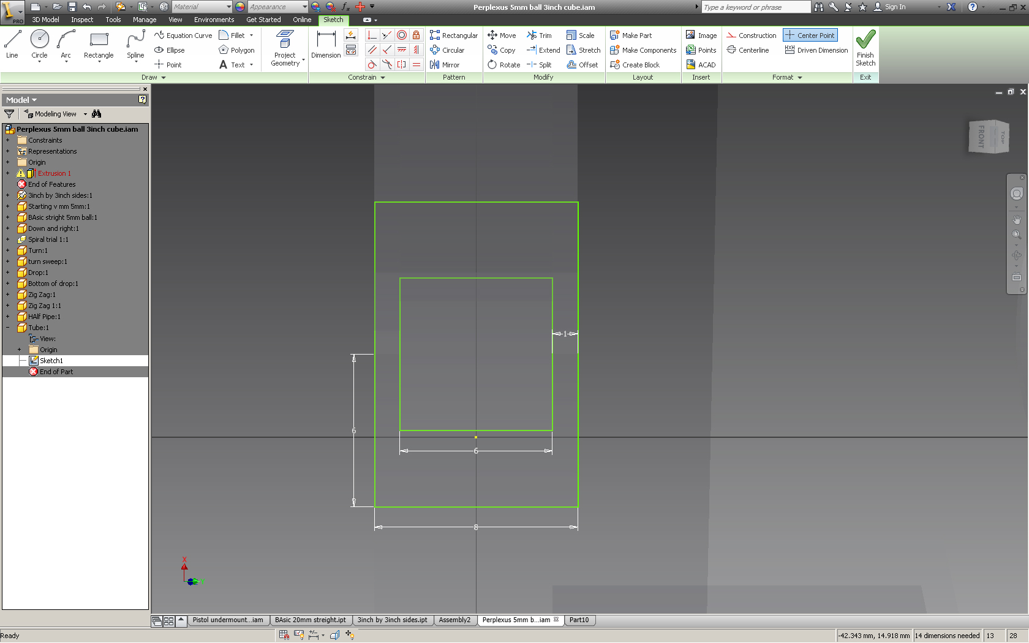The image size is (1029, 643).
Task: Open the Modeling View dropdown
Action: (56, 114)
